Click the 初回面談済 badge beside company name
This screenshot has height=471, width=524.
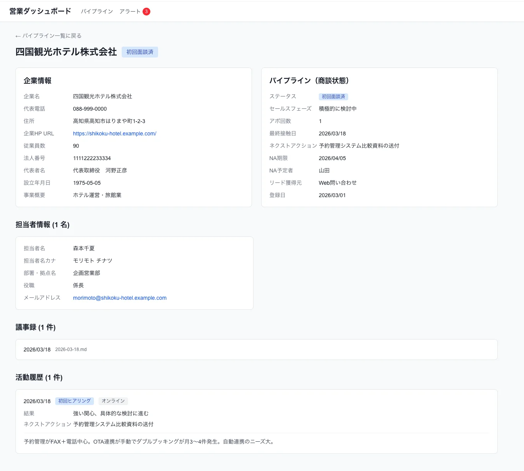point(140,52)
